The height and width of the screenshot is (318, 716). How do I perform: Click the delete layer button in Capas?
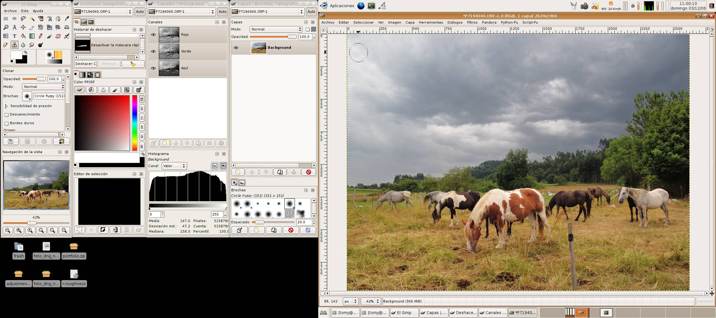309,172
